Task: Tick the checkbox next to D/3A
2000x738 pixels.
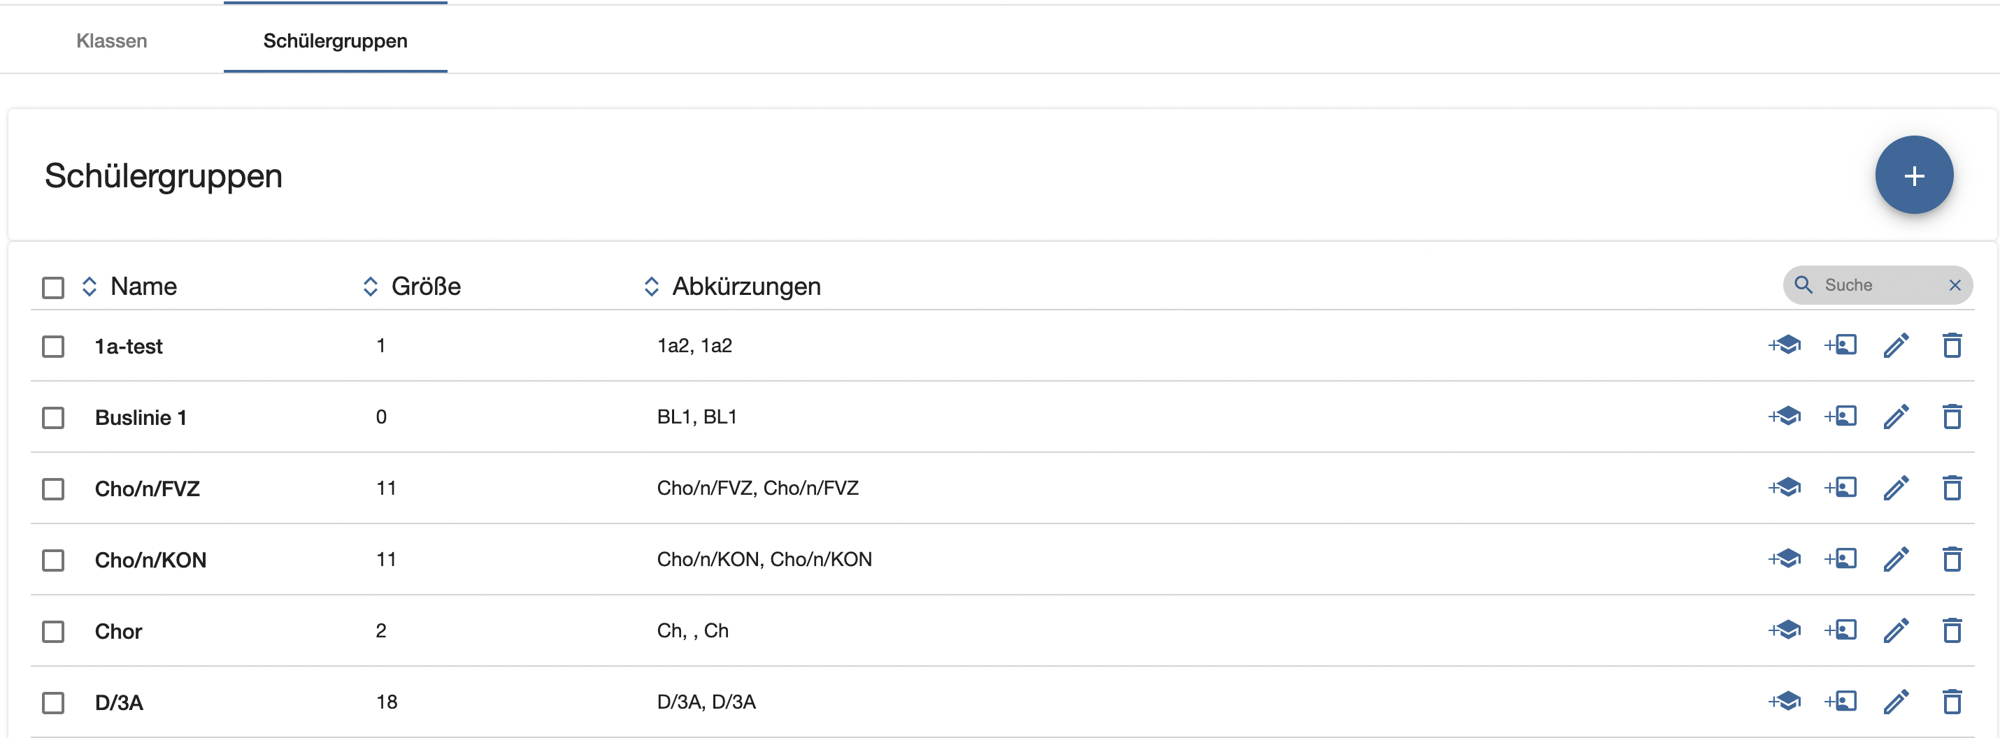Action: [52, 703]
